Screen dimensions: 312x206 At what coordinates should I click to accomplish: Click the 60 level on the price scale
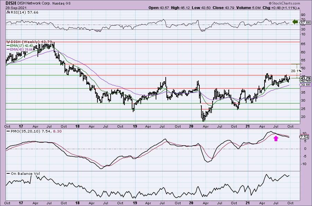click(303, 52)
